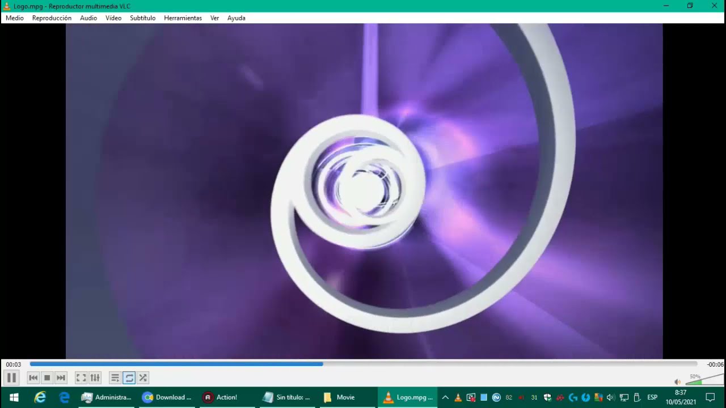Click the VLC cone icon in title bar
The image size is (726, 408).
[x=7, y=6]
